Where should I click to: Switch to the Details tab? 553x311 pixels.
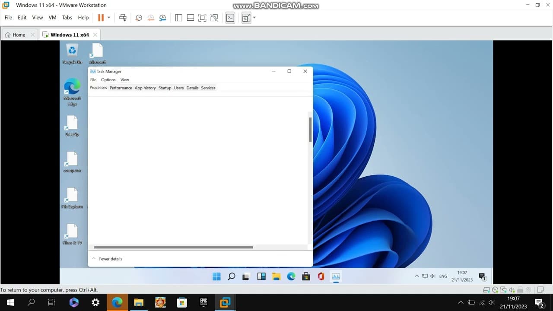[192, 88]
